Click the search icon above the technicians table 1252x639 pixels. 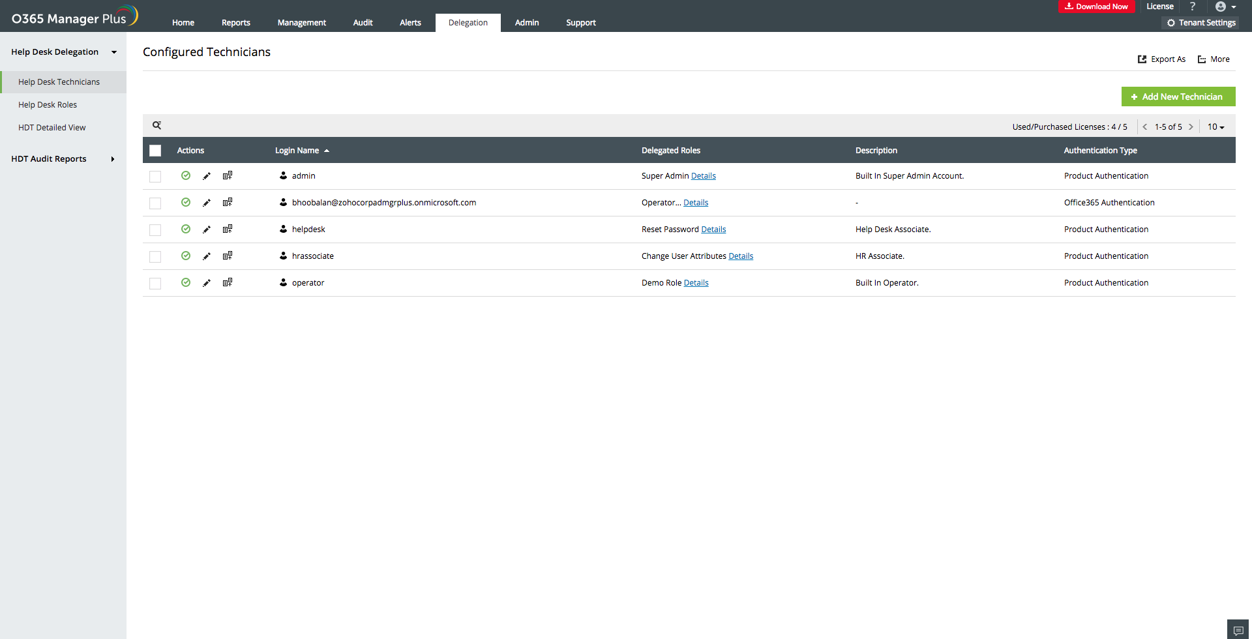[156, 125]
